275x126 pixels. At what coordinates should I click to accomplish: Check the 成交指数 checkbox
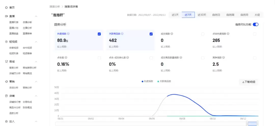click(x=203, y=34)
